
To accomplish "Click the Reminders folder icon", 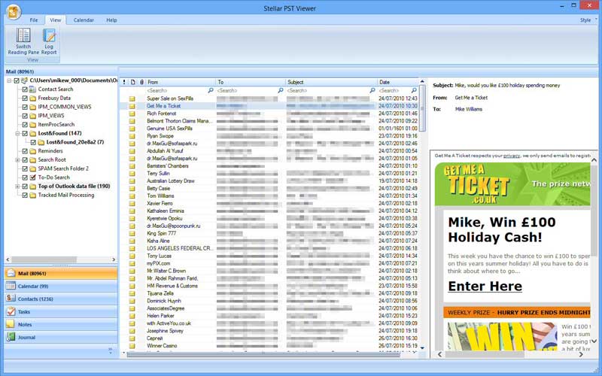I will pos(33,151).
